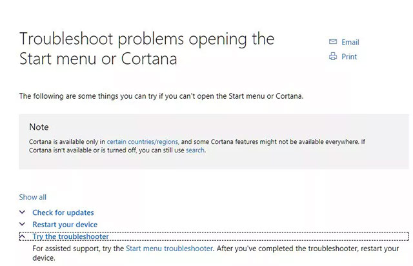
Task: Collapse the Try the troubleshooter section title
Action: point(71,237)
